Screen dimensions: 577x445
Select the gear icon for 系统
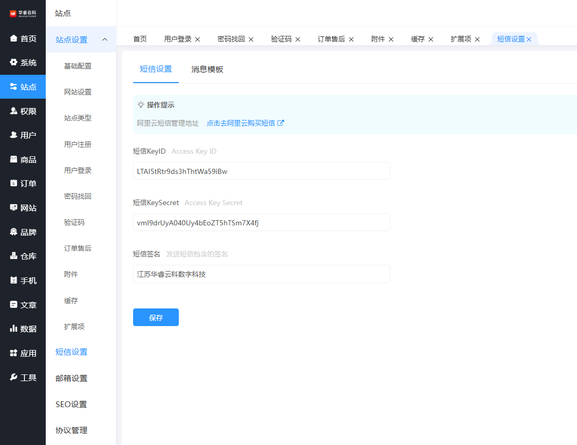pyautogui.click(x=14, y=63)
